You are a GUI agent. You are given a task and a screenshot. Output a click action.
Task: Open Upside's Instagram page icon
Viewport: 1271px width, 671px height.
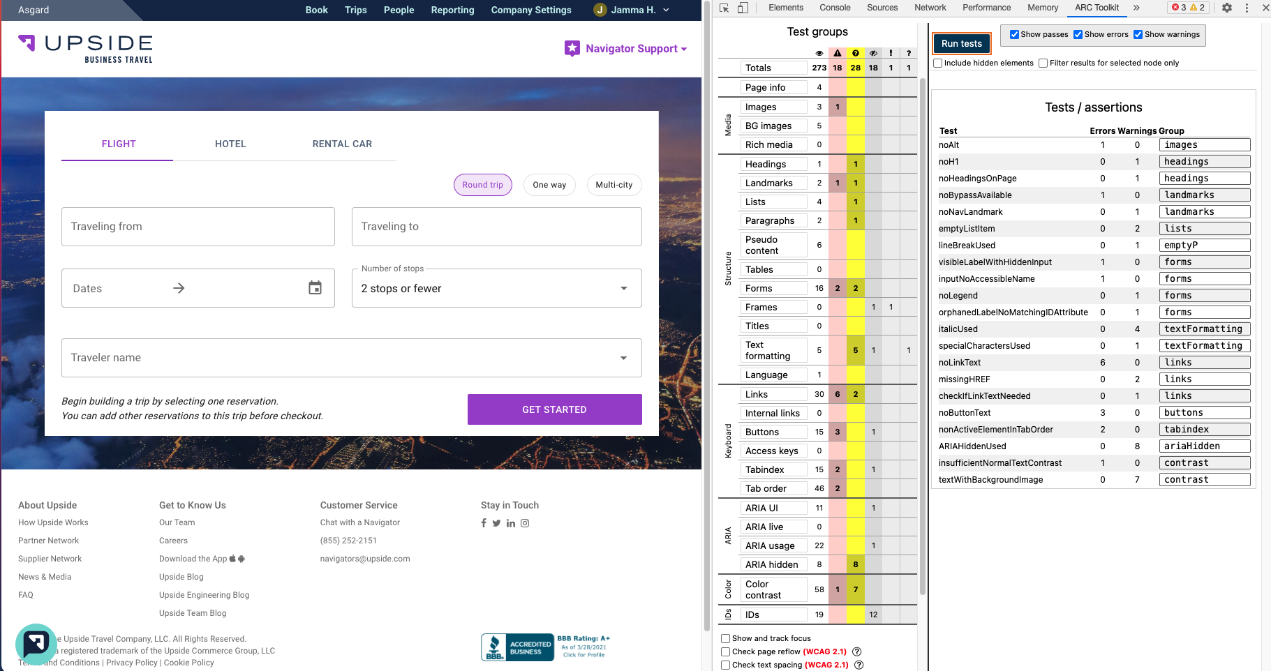[525, 523]
